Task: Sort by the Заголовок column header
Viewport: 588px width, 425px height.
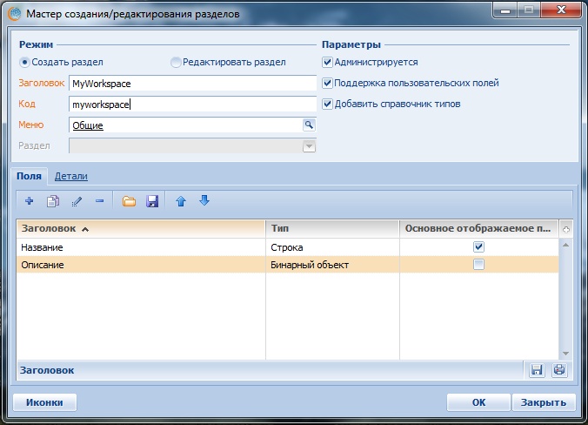Action: (x=141, y=229)
